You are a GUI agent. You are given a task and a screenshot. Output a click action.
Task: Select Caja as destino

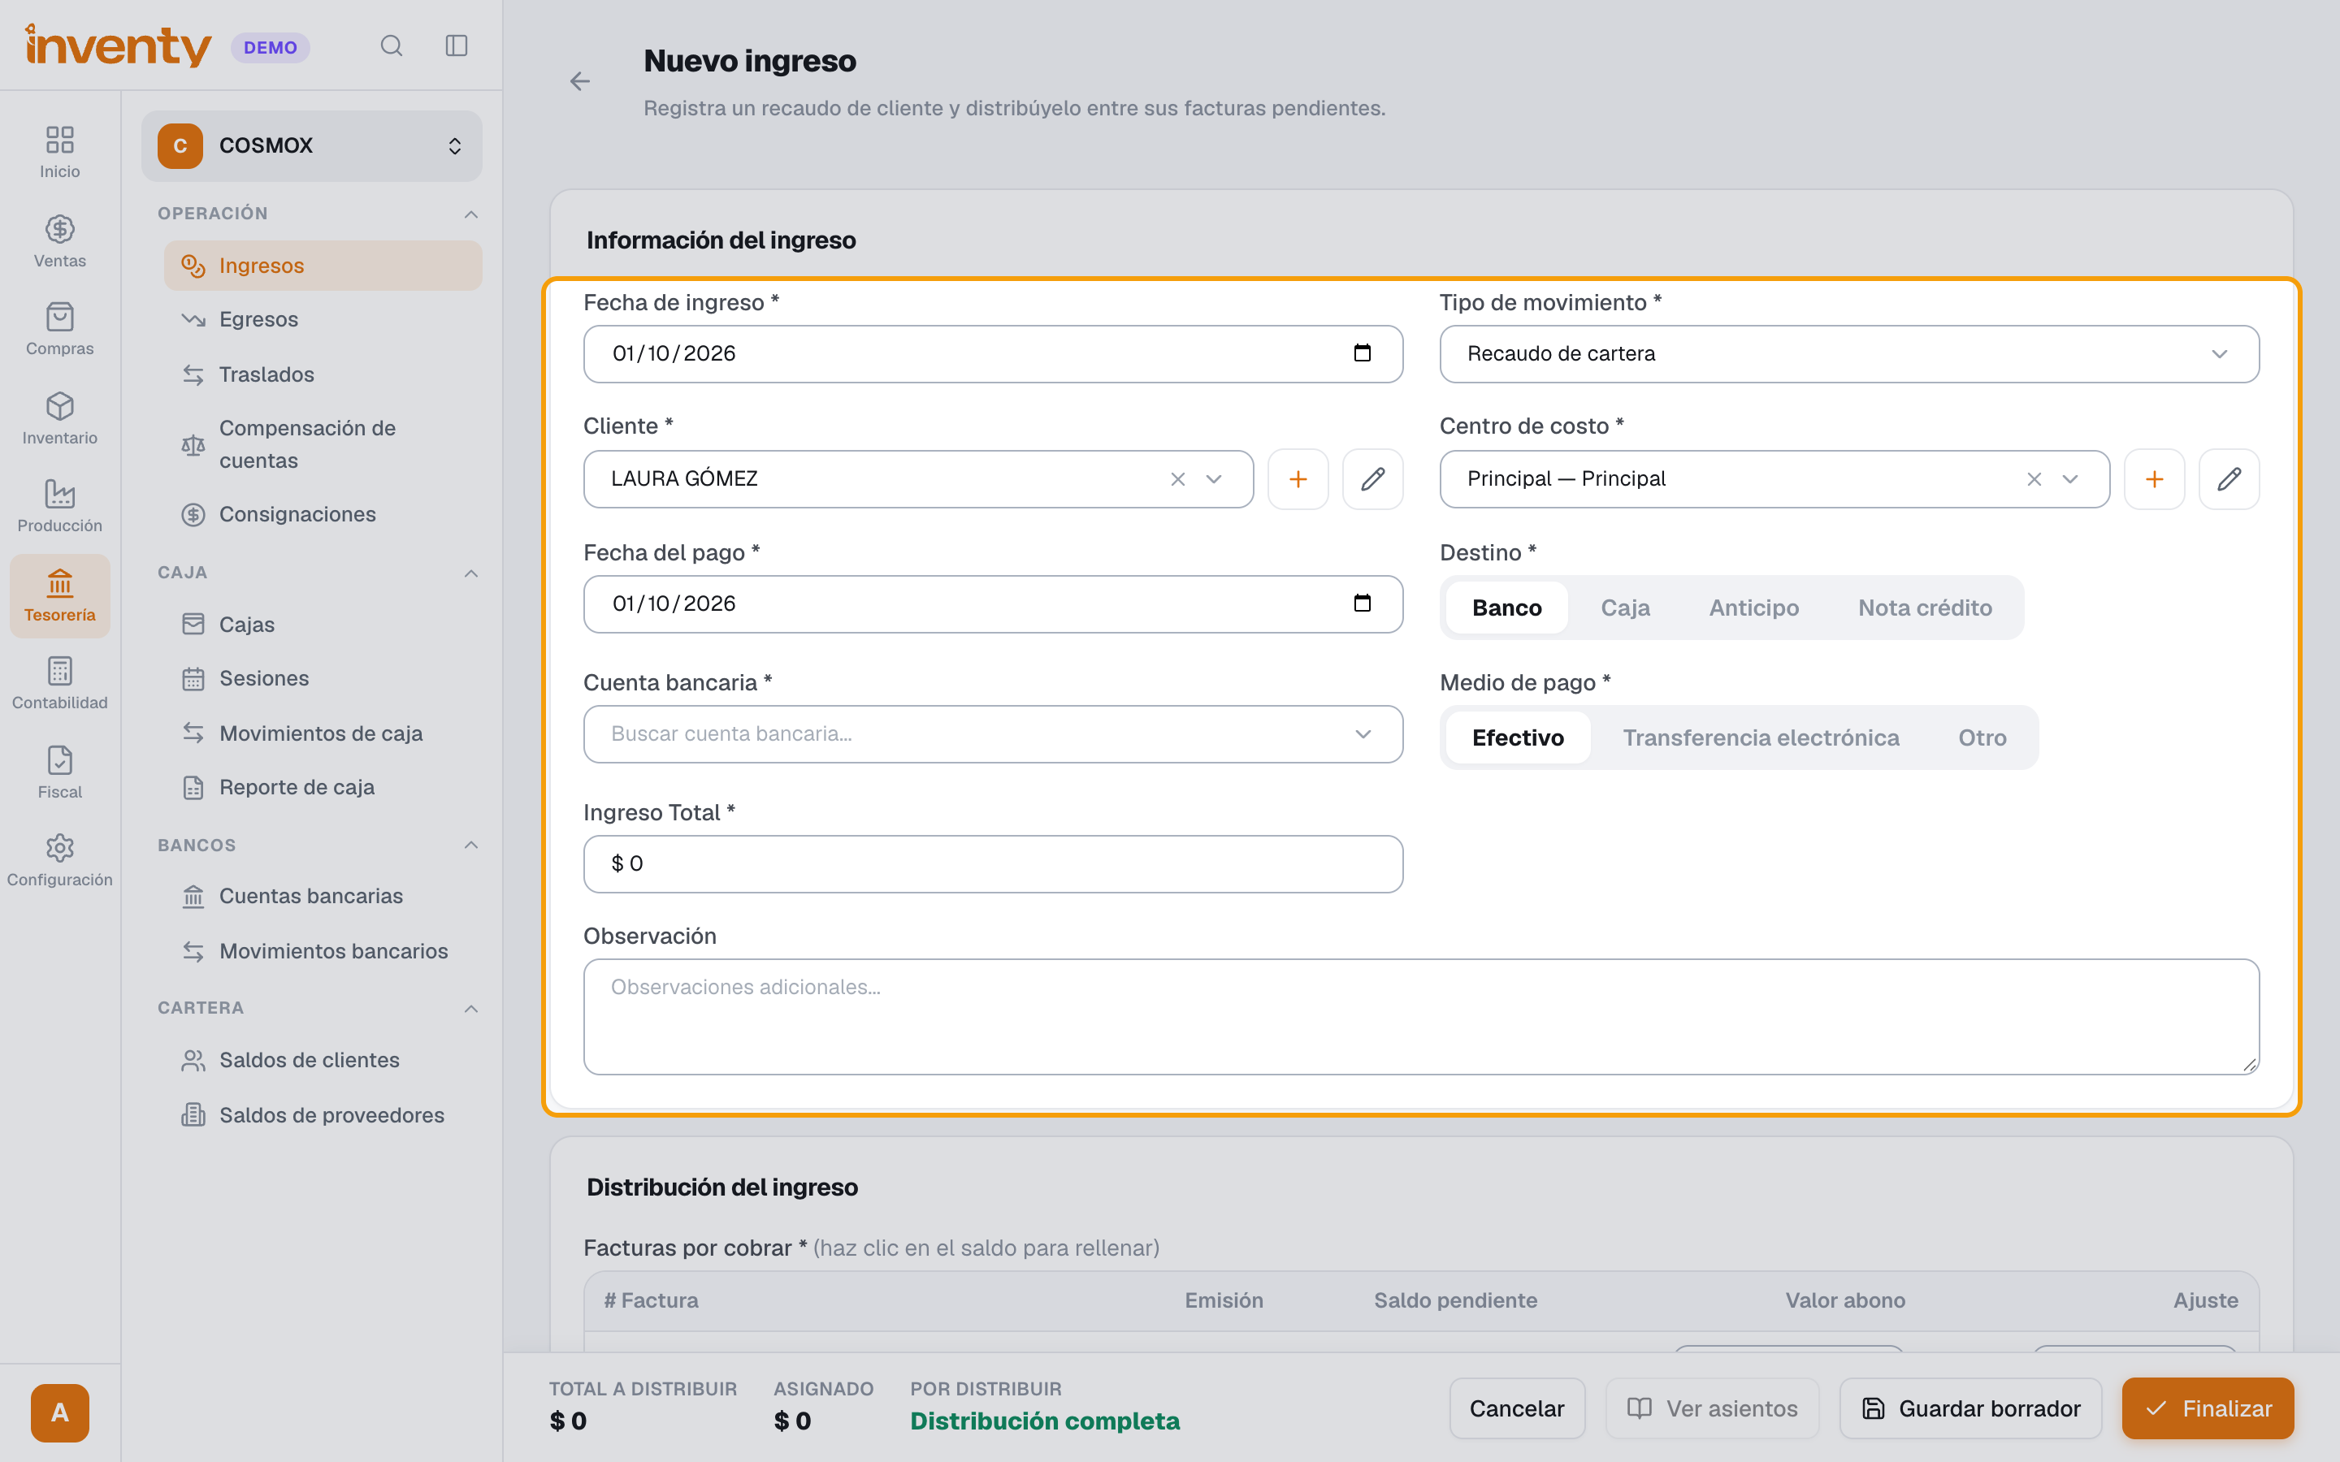click(1626, 608)
